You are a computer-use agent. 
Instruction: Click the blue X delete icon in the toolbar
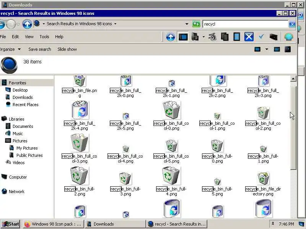249,37
